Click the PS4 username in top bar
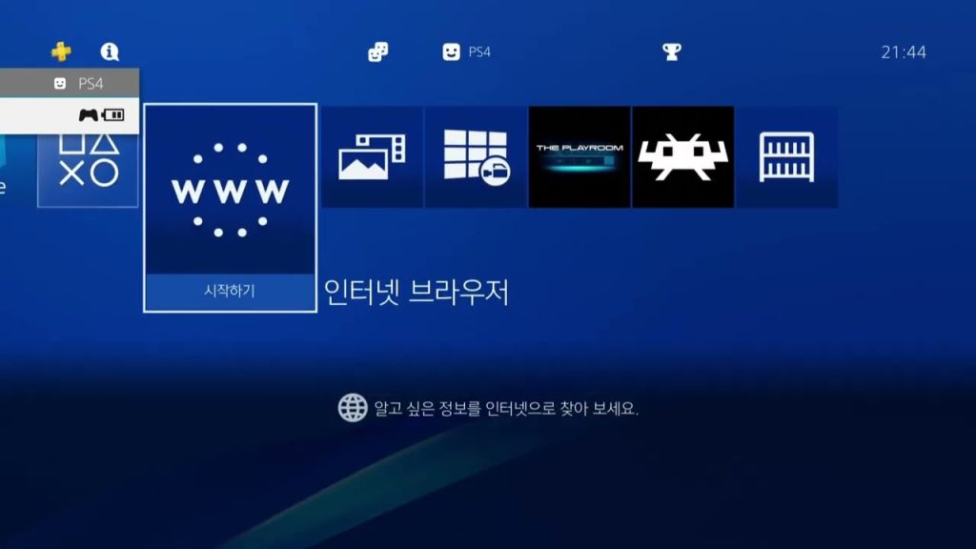Image resolution: width=976 pixels, height=549 pixels. [479, 52]
